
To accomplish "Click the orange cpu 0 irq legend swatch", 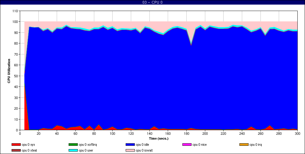I will click(244, 145).
